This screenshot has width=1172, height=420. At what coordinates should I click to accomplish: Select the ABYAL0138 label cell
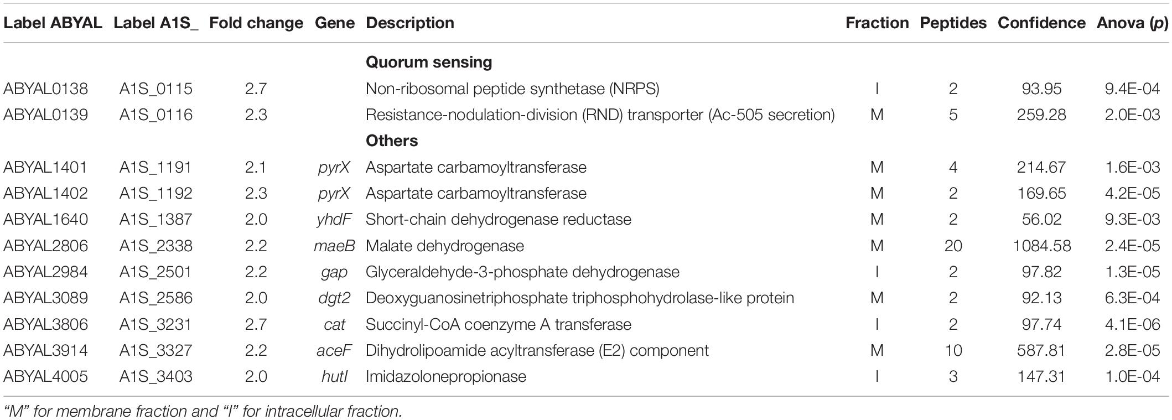[45, 89]
